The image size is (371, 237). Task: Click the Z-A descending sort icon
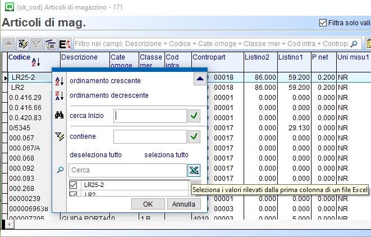(60, 95)
